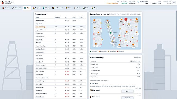View the Stats tab
177x99 pixels.
[86, 8]
